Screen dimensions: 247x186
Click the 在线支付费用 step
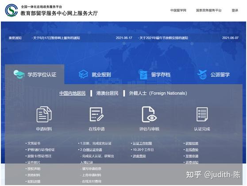[x=92, y=182]
